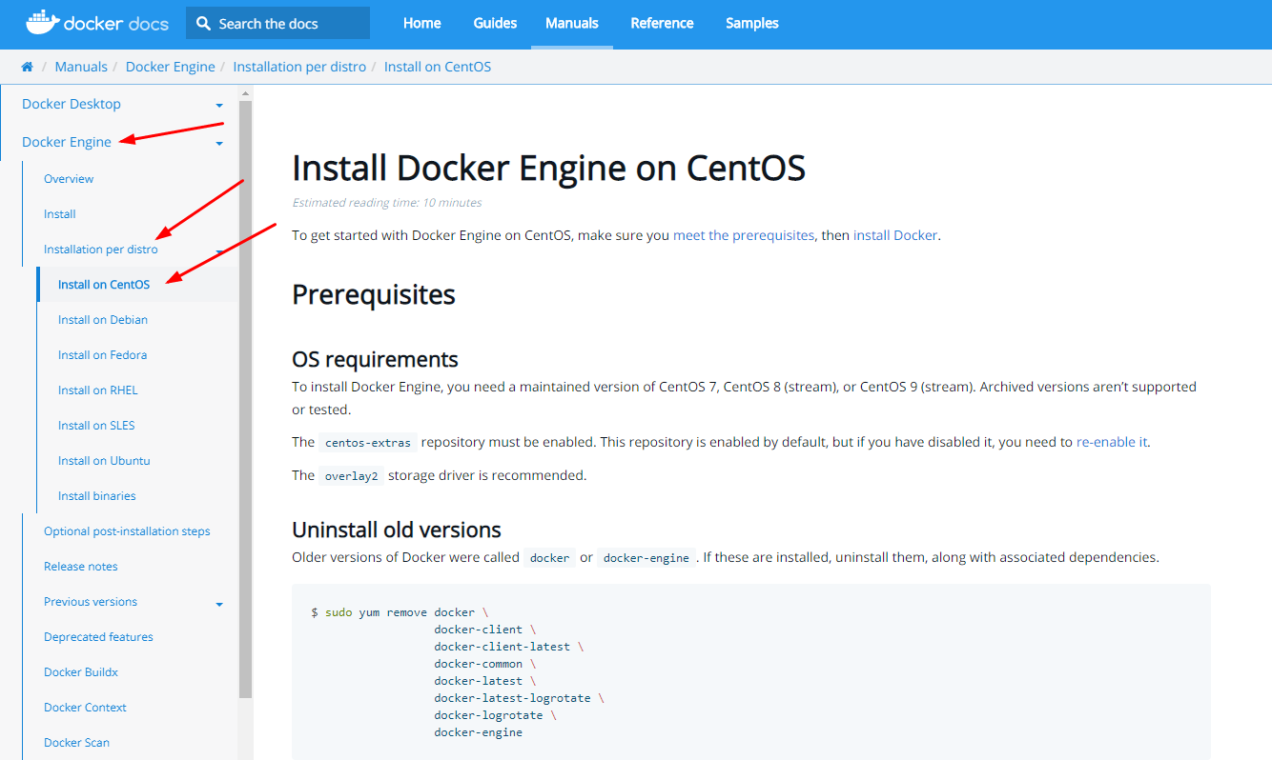Expand the Previous versions arrow
Image resolution: width=1272 pixels, height=760 pixels.
[x=219, y=604]
